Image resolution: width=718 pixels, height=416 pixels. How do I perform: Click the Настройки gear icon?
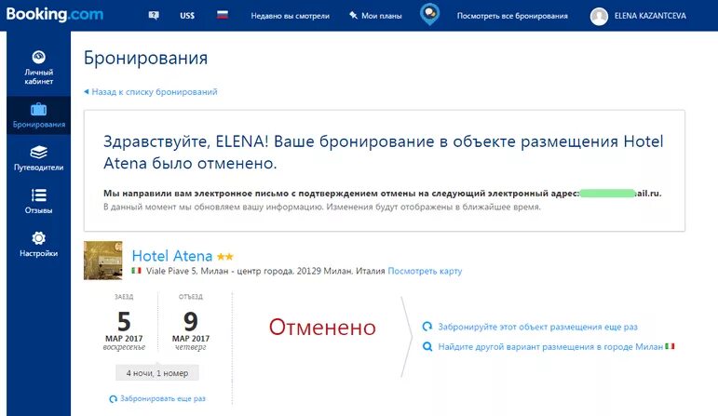[39, 238]
